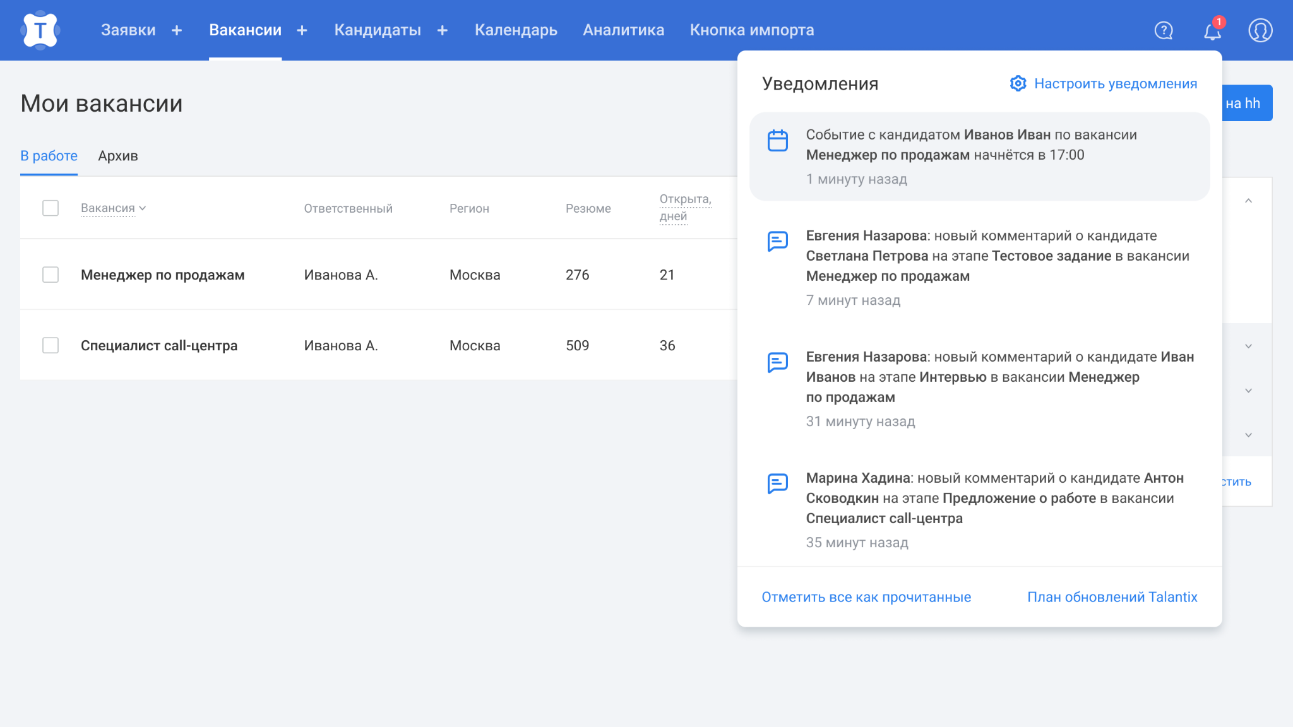Open the Вакансии menu
1293x727 pixels.
click(245, 30)
